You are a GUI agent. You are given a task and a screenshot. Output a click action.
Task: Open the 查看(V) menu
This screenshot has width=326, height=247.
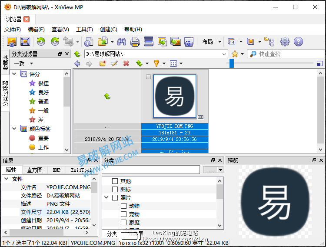tap(60, 30)
